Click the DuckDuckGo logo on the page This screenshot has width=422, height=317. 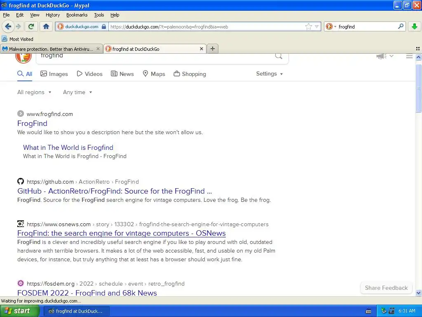tap(23, 57)
